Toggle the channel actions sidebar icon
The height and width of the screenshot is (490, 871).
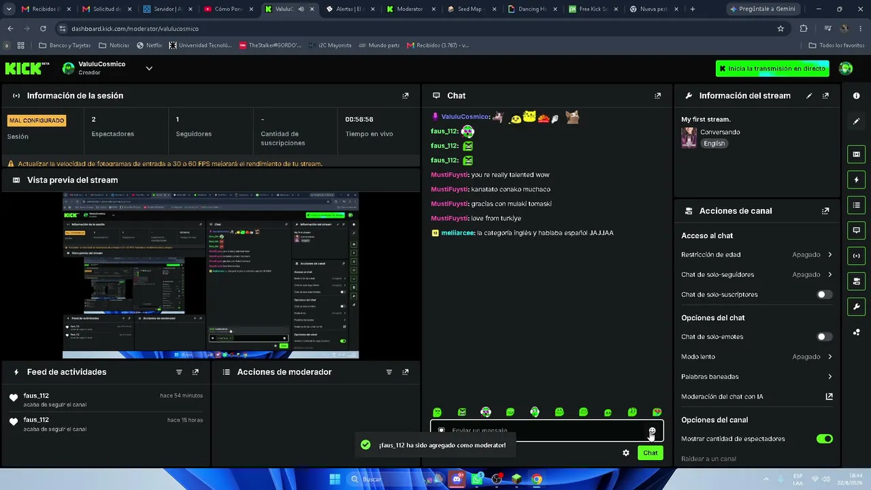point(856,281)
